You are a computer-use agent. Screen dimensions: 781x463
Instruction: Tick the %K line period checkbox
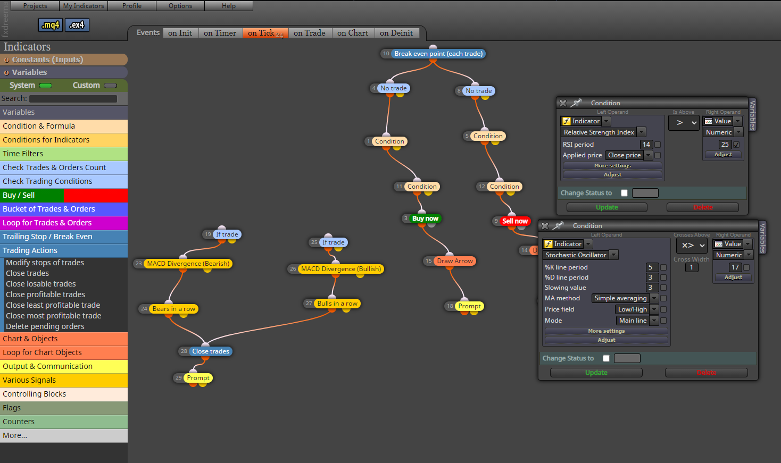click(x=663, y=267)
